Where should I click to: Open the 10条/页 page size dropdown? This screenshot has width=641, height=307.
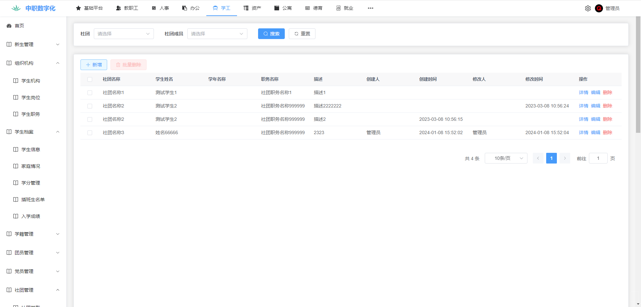506,158
